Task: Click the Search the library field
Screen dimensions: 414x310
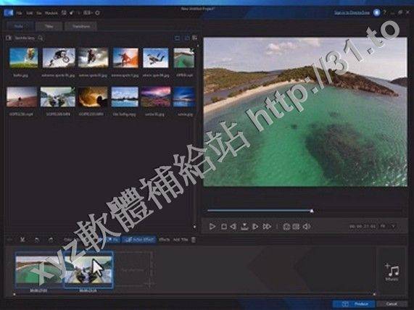Action: pyautogui.click(x=25, y=38)
